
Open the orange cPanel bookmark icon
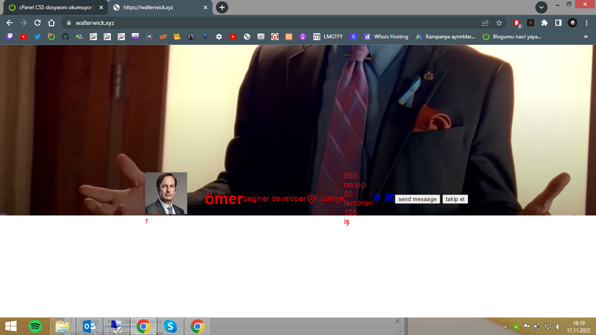163,37
